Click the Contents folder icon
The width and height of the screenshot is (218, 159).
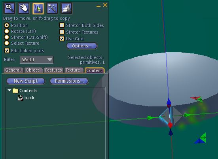click(15, 91)
